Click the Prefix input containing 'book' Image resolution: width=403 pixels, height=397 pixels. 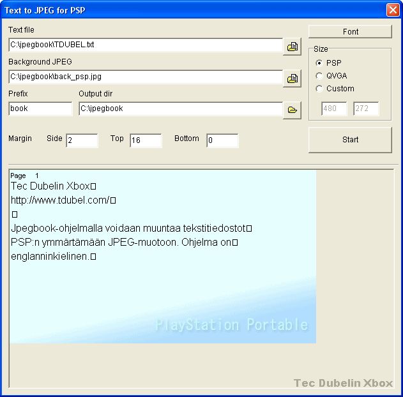coord(40,109)
